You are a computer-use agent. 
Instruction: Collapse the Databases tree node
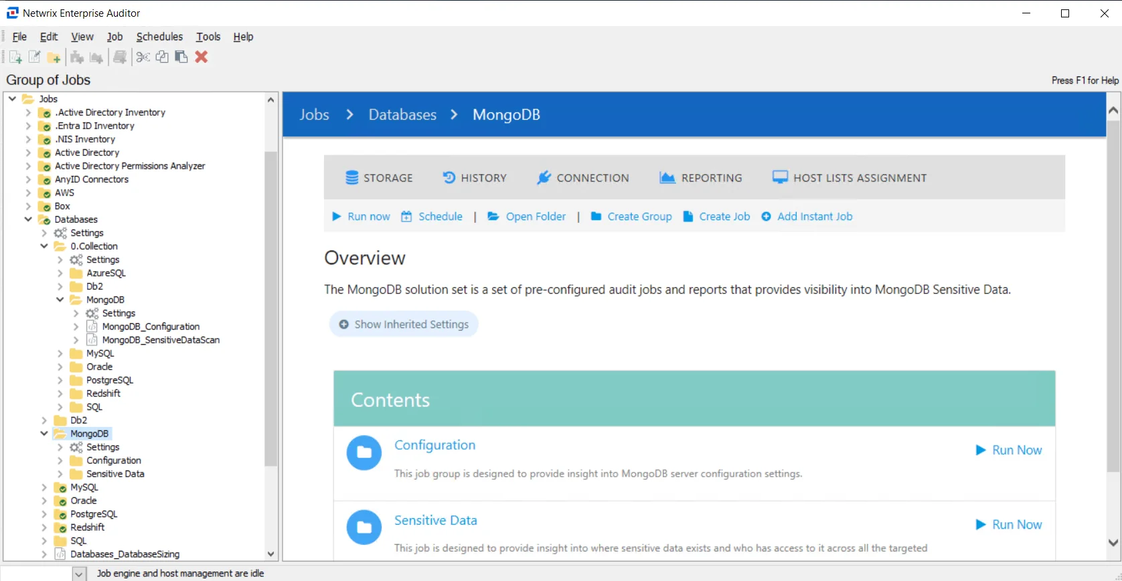click(x=28, y=220)
